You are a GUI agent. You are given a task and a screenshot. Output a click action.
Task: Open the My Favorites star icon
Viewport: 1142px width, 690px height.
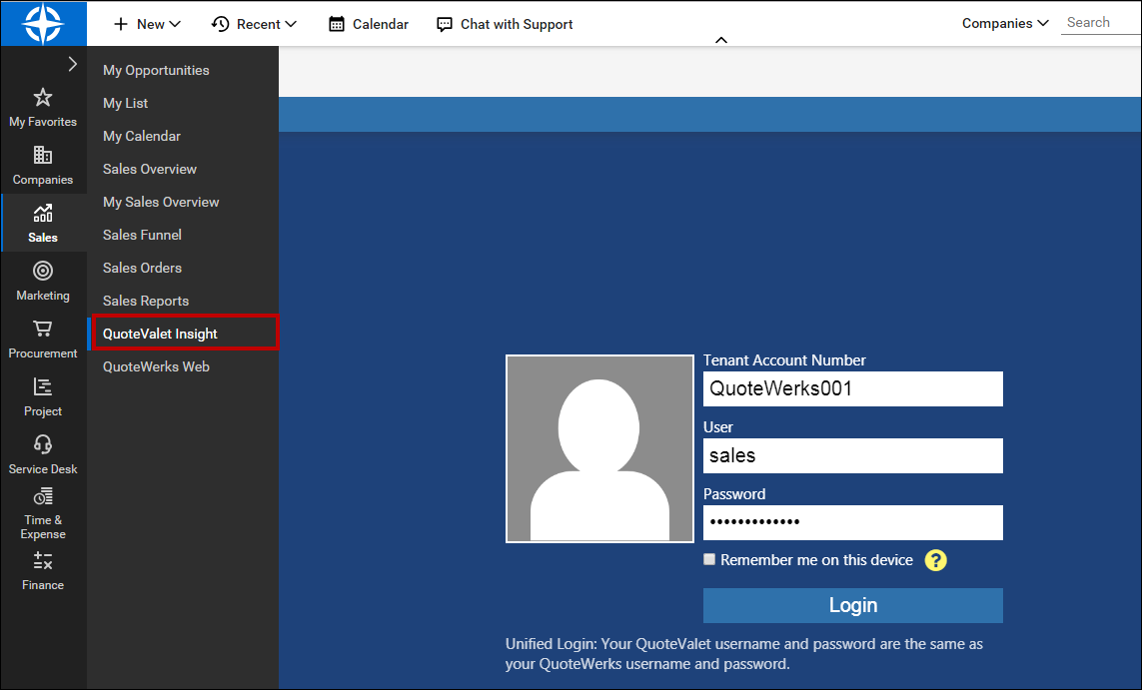point(43,98)
